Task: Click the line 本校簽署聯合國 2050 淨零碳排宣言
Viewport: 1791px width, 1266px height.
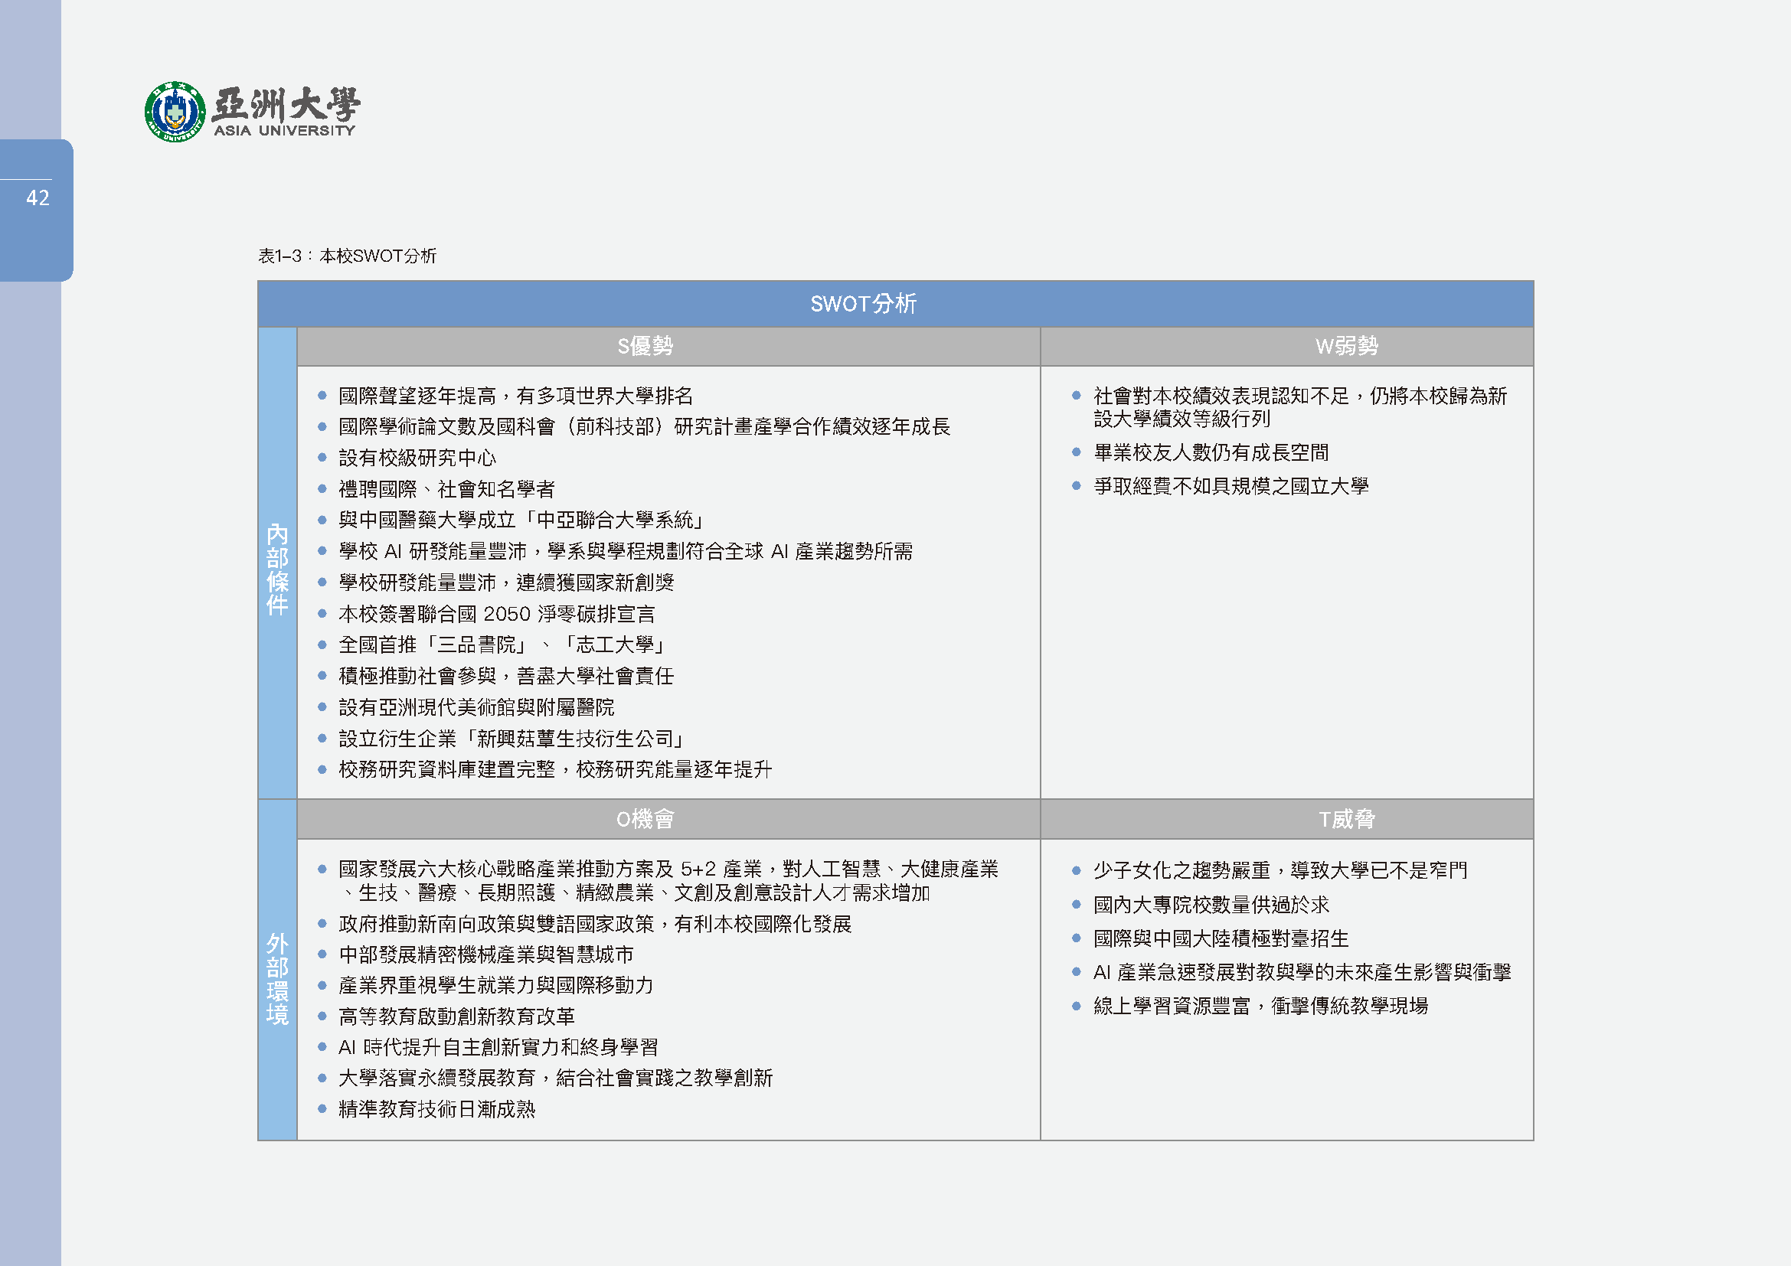Action: [x=497, y=614]
